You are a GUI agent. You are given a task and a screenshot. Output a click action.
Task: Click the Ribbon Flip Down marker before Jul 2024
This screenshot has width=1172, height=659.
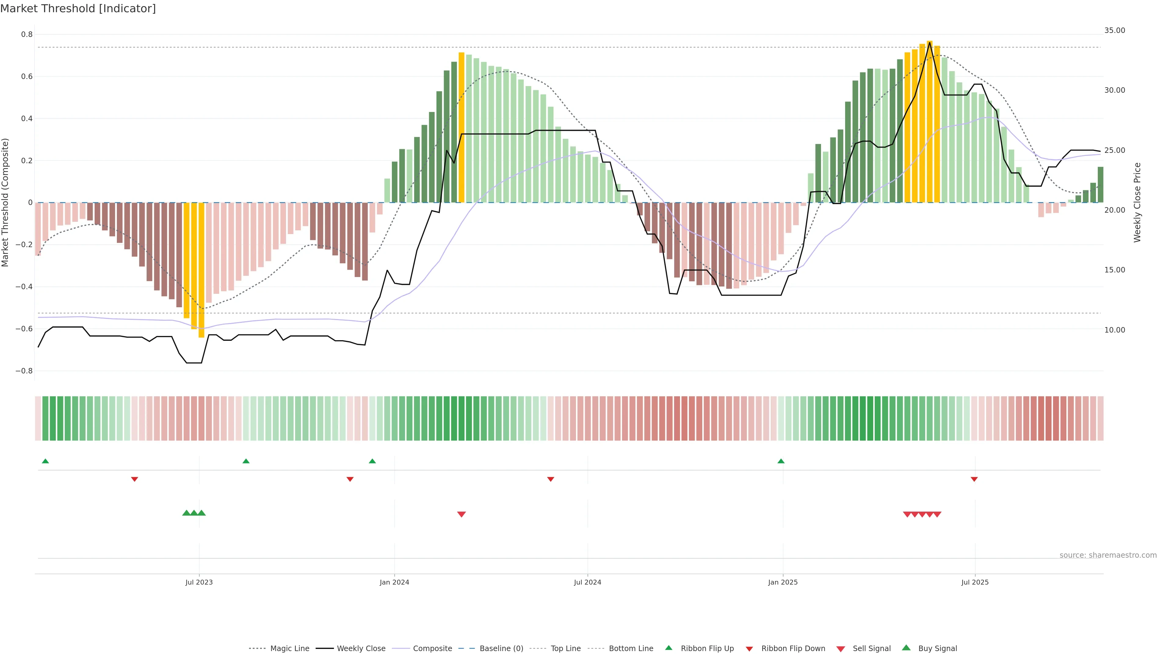551,479
